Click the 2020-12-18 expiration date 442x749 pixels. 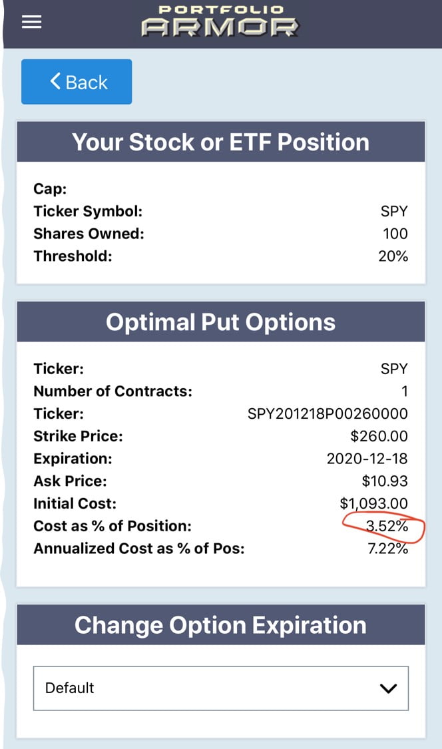coord(367,459)
